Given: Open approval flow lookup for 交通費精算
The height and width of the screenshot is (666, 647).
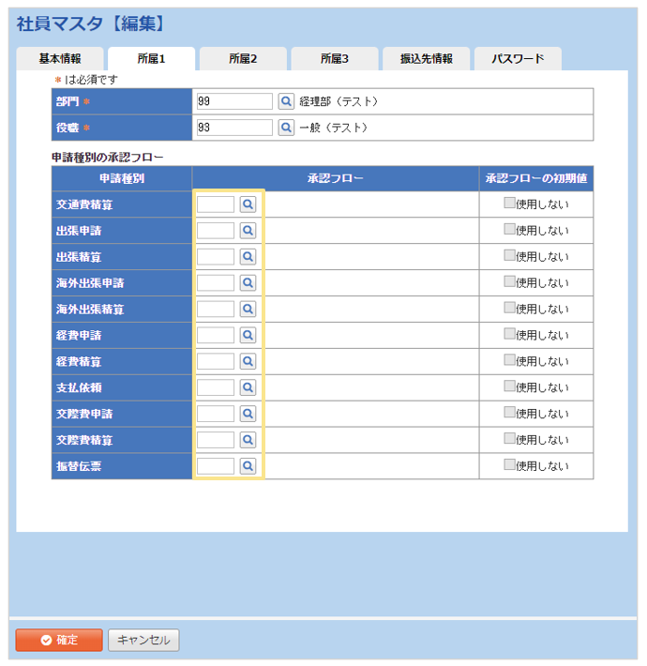Looking at the screenshot, I should click(248, 204).
